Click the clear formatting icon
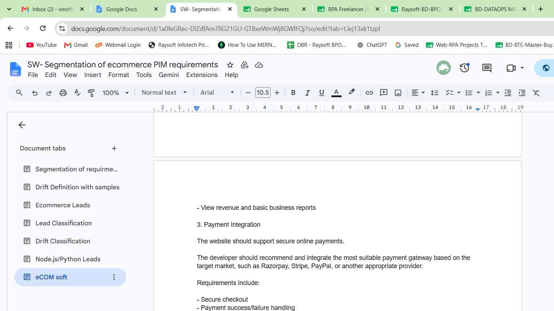Screen dimensions: 554x311 coord(536,93)
